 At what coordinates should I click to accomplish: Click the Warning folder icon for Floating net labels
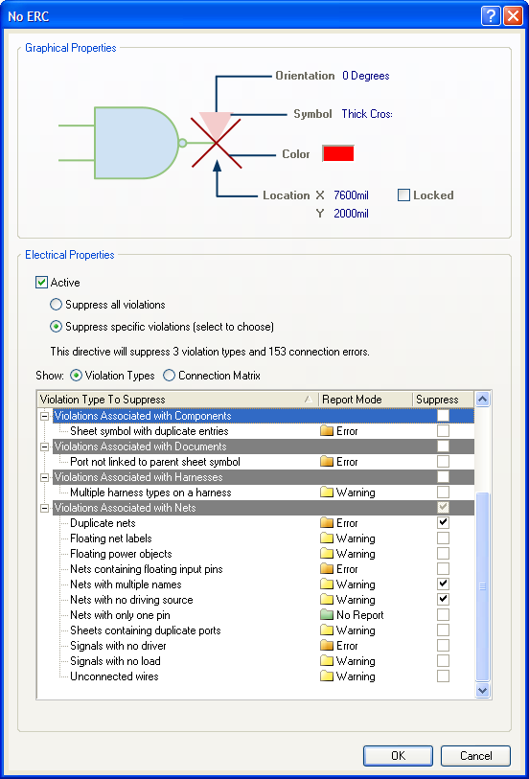coord(327,538)
